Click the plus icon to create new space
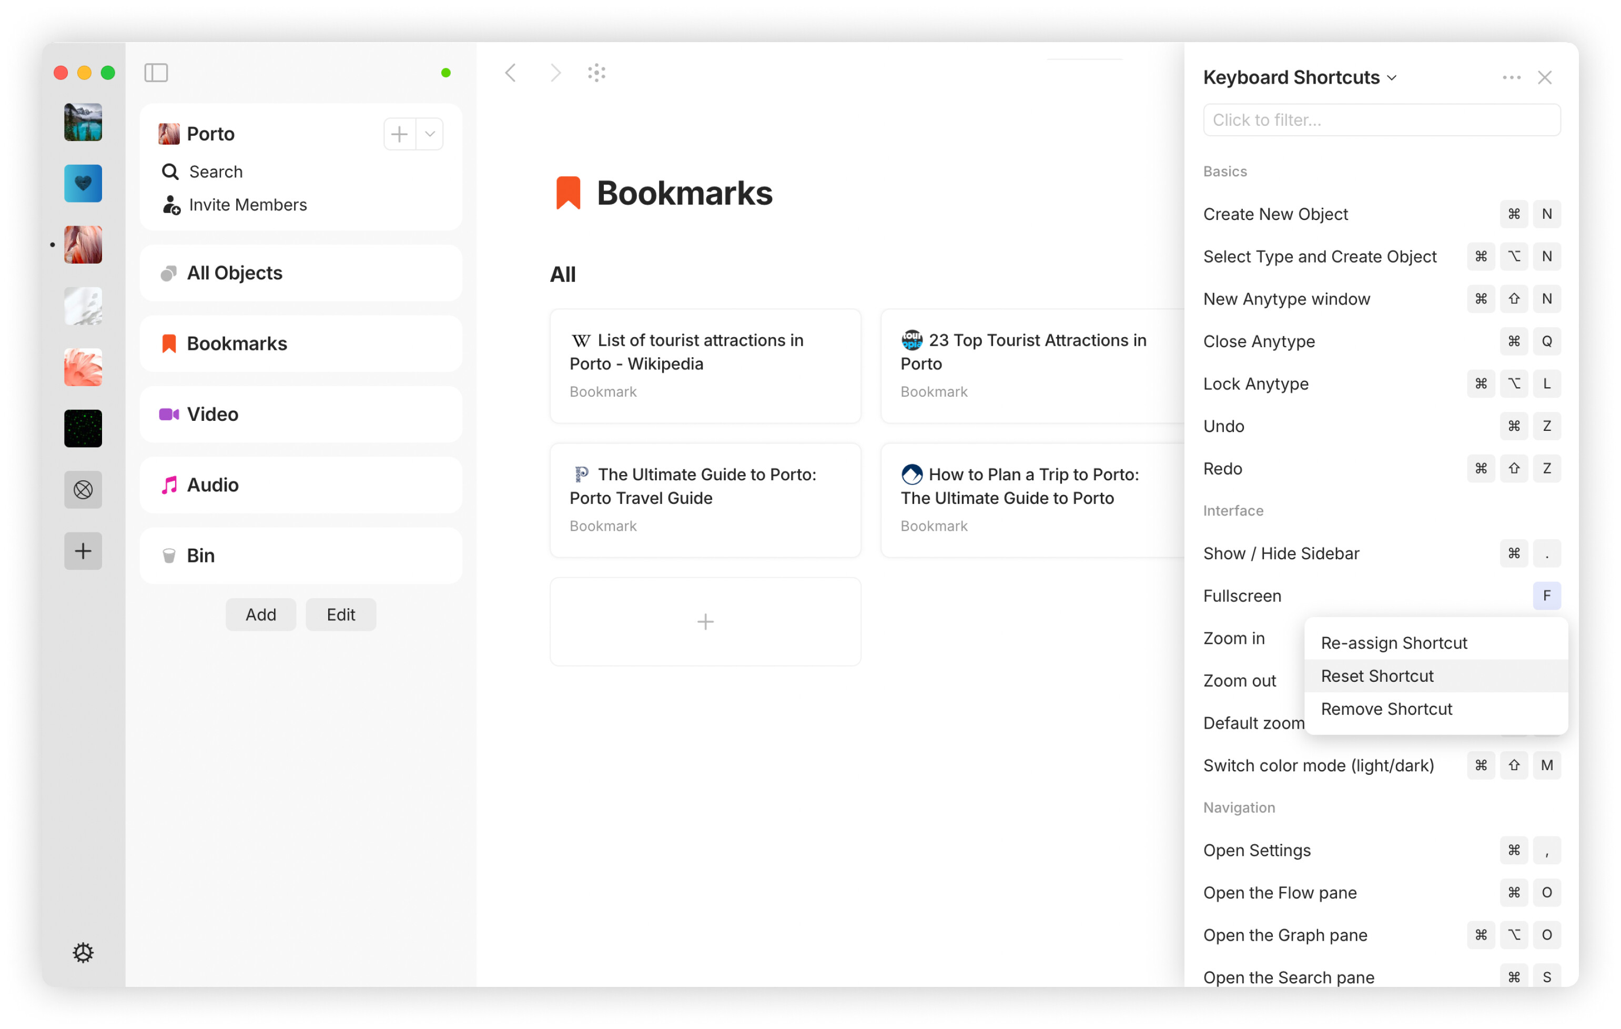Screen dimensions: 1621x1029 (83, 551)
